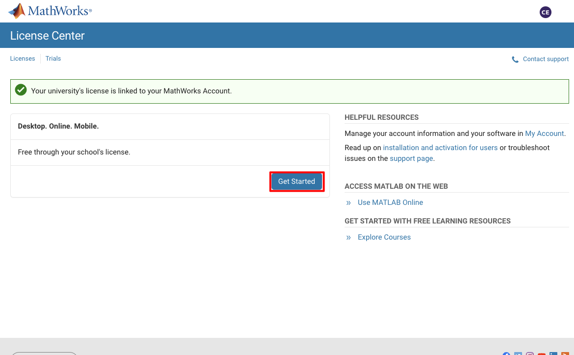Open the CE user profile avatar
The width and height of the screenshot is (574, 355).
pos(545,12)
